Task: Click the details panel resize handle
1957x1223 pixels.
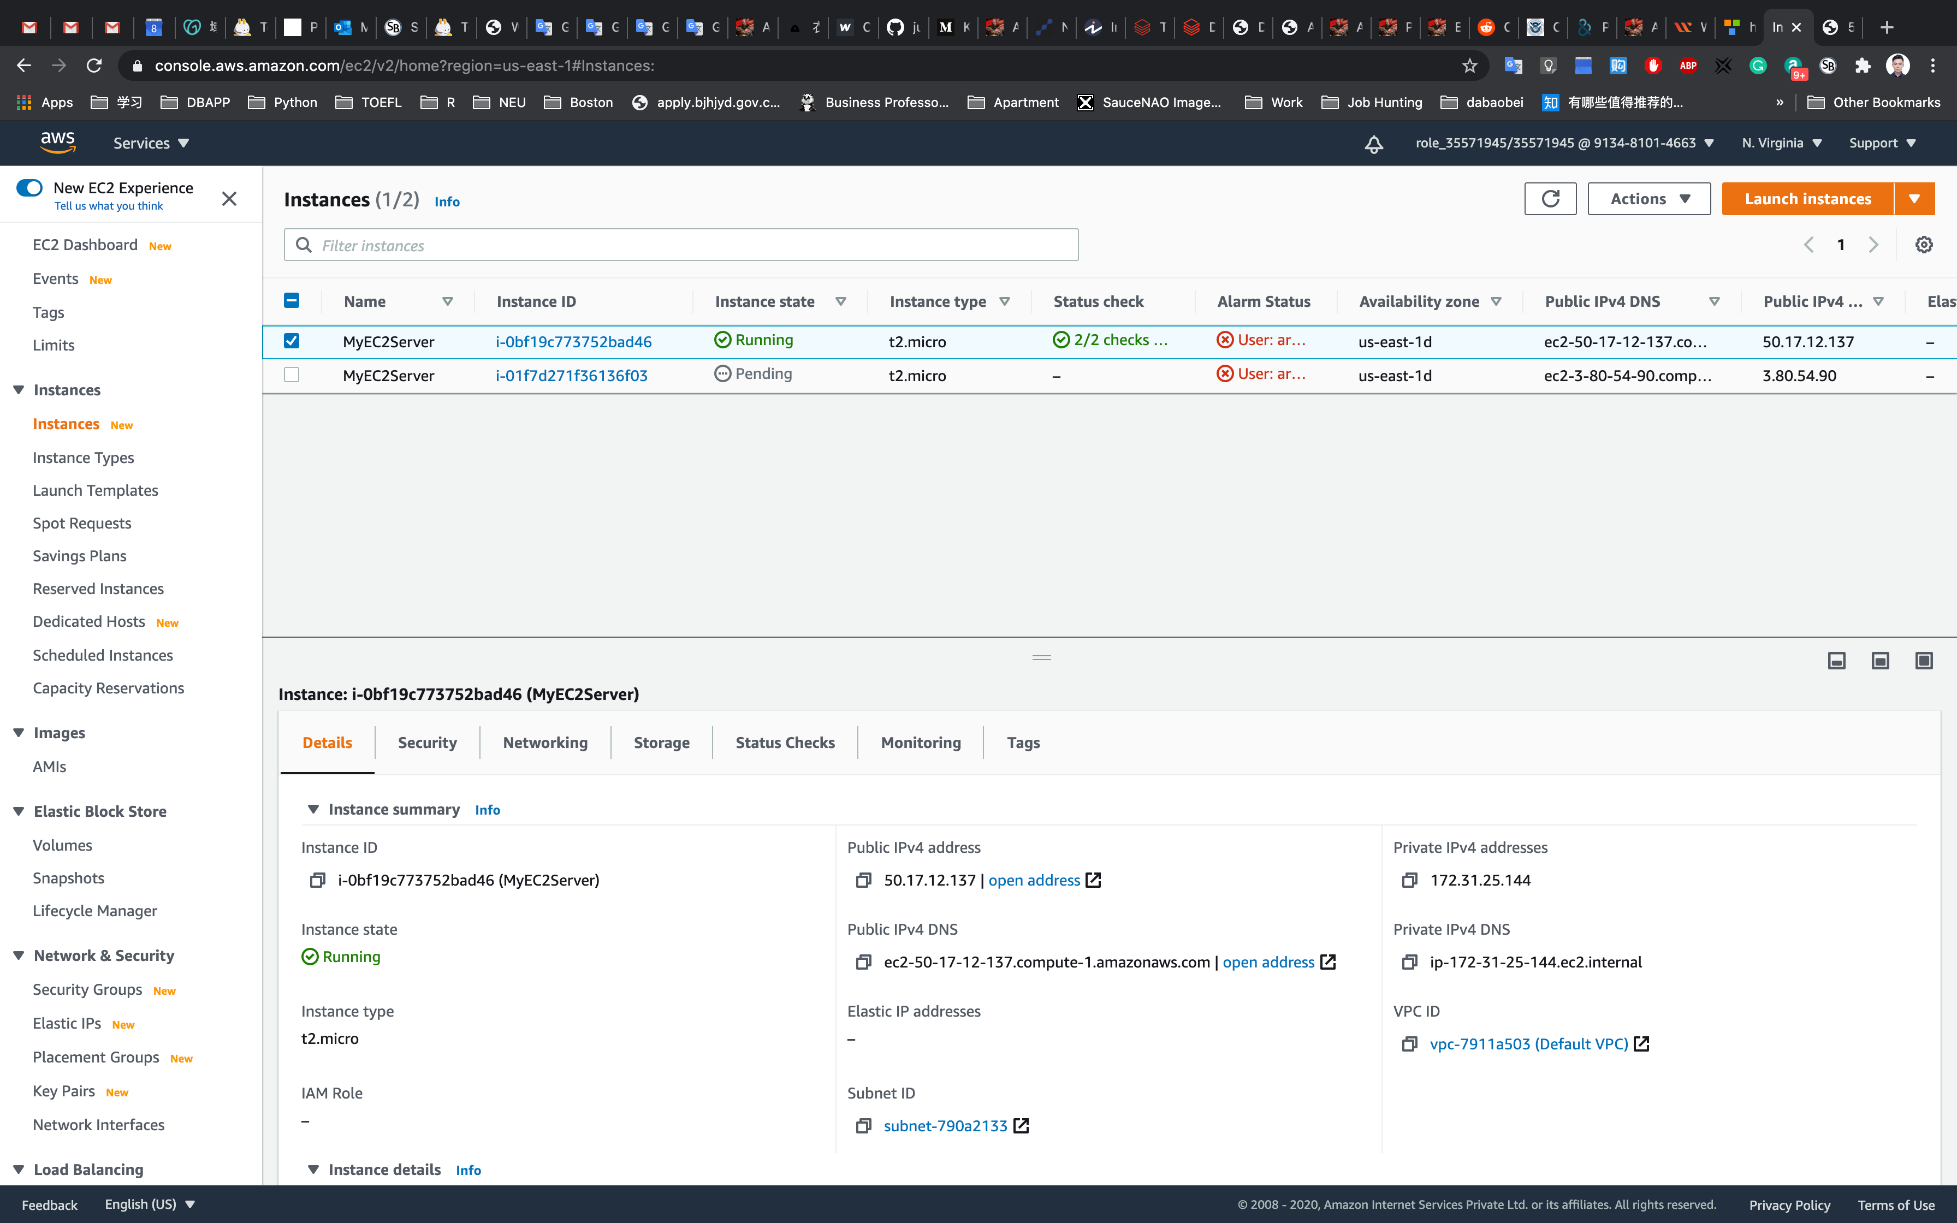Action: coord(1041,657)
